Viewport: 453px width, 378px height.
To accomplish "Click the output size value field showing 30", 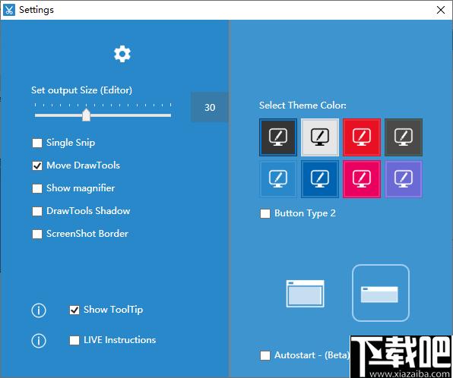I will [x=210, y=107].
